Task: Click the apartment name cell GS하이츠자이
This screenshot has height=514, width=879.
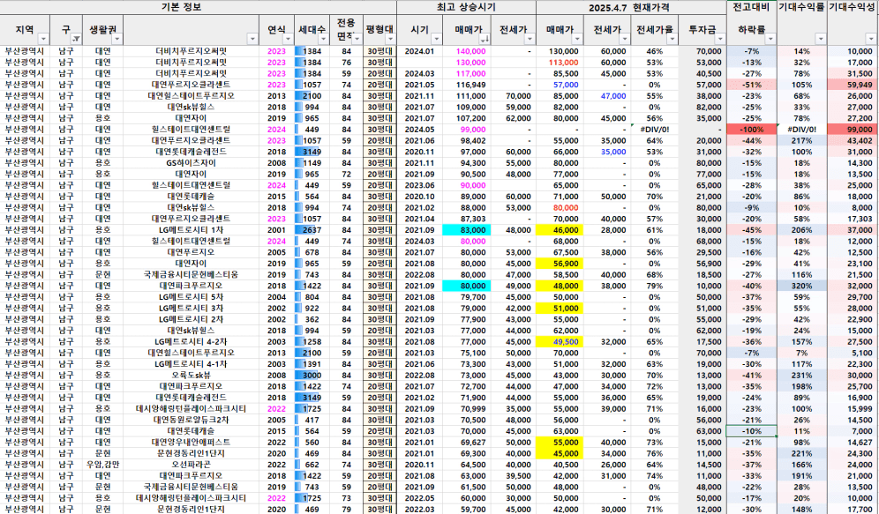Action: coord(192,163)
